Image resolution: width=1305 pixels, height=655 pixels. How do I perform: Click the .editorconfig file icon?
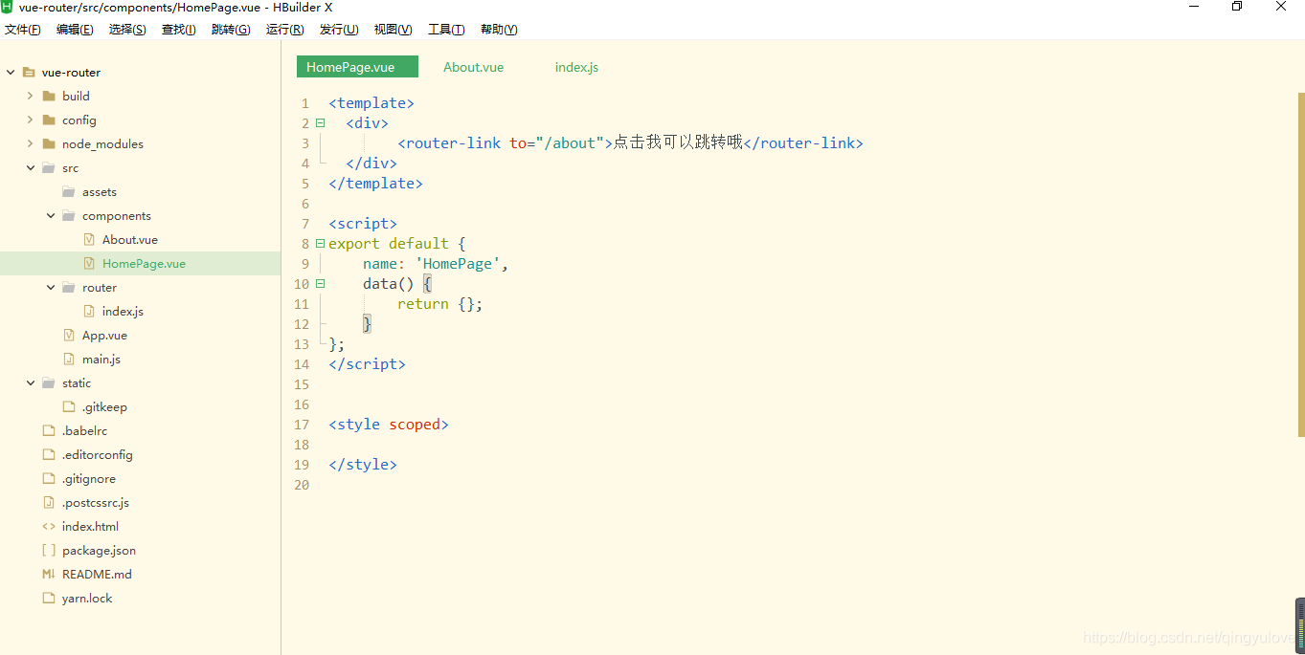(49, 454)
